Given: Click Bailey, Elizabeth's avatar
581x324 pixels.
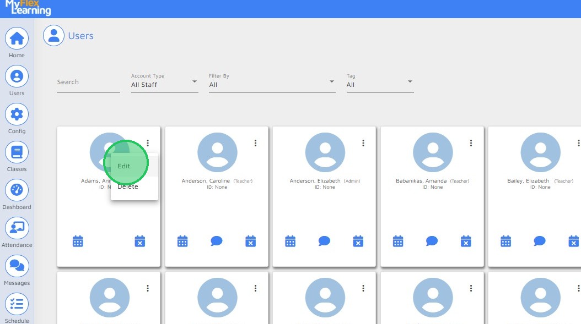Looking at the screenshot, I should coord(540,152).
